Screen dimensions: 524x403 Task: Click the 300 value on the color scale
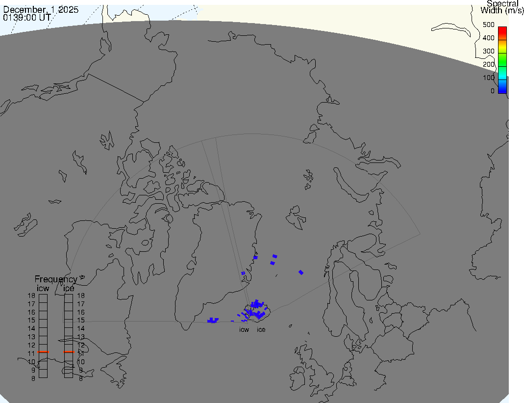[489, 51]
